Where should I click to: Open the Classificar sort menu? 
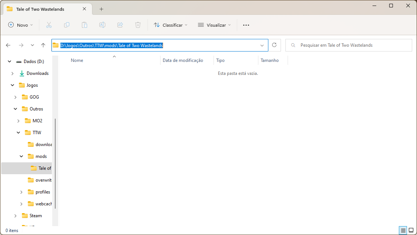pos(171,25)
